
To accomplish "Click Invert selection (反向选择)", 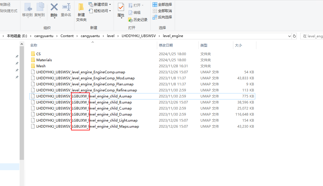I will click(x=162, y=17).
